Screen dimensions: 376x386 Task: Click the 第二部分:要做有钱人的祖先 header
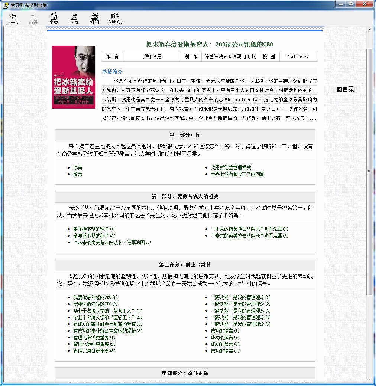(185, 196)
